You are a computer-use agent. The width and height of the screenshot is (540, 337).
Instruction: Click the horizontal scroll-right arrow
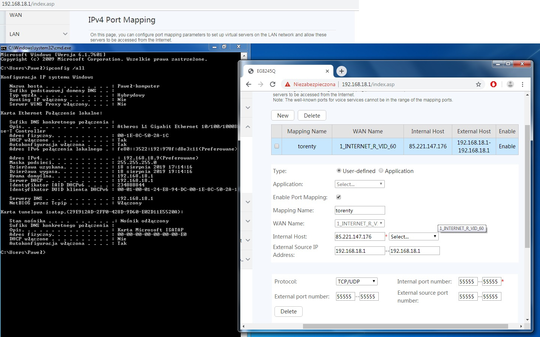(521, 326)
